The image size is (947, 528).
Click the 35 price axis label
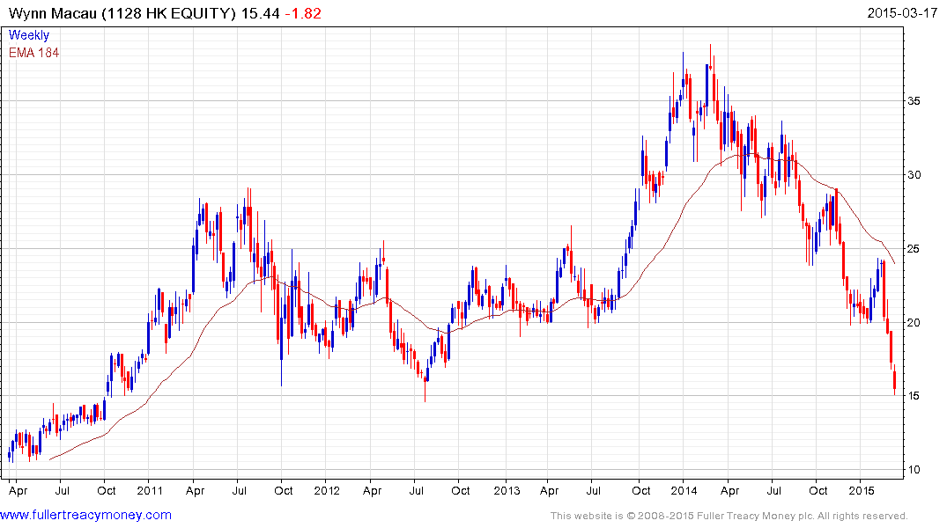[914, 101]
